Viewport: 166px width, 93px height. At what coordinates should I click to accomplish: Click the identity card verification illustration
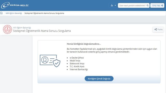coord(50,61)
